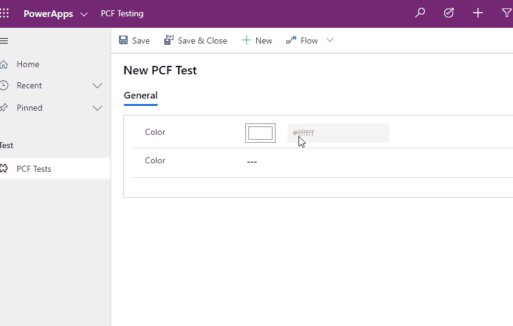The height and width of the screenshot is (326, 513).
Task: Click the New plus icon
Action: tap(246, 41)
